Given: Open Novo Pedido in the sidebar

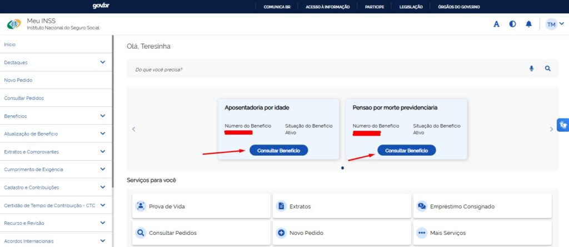Looking at the screenshot, I should click(56, 80).
